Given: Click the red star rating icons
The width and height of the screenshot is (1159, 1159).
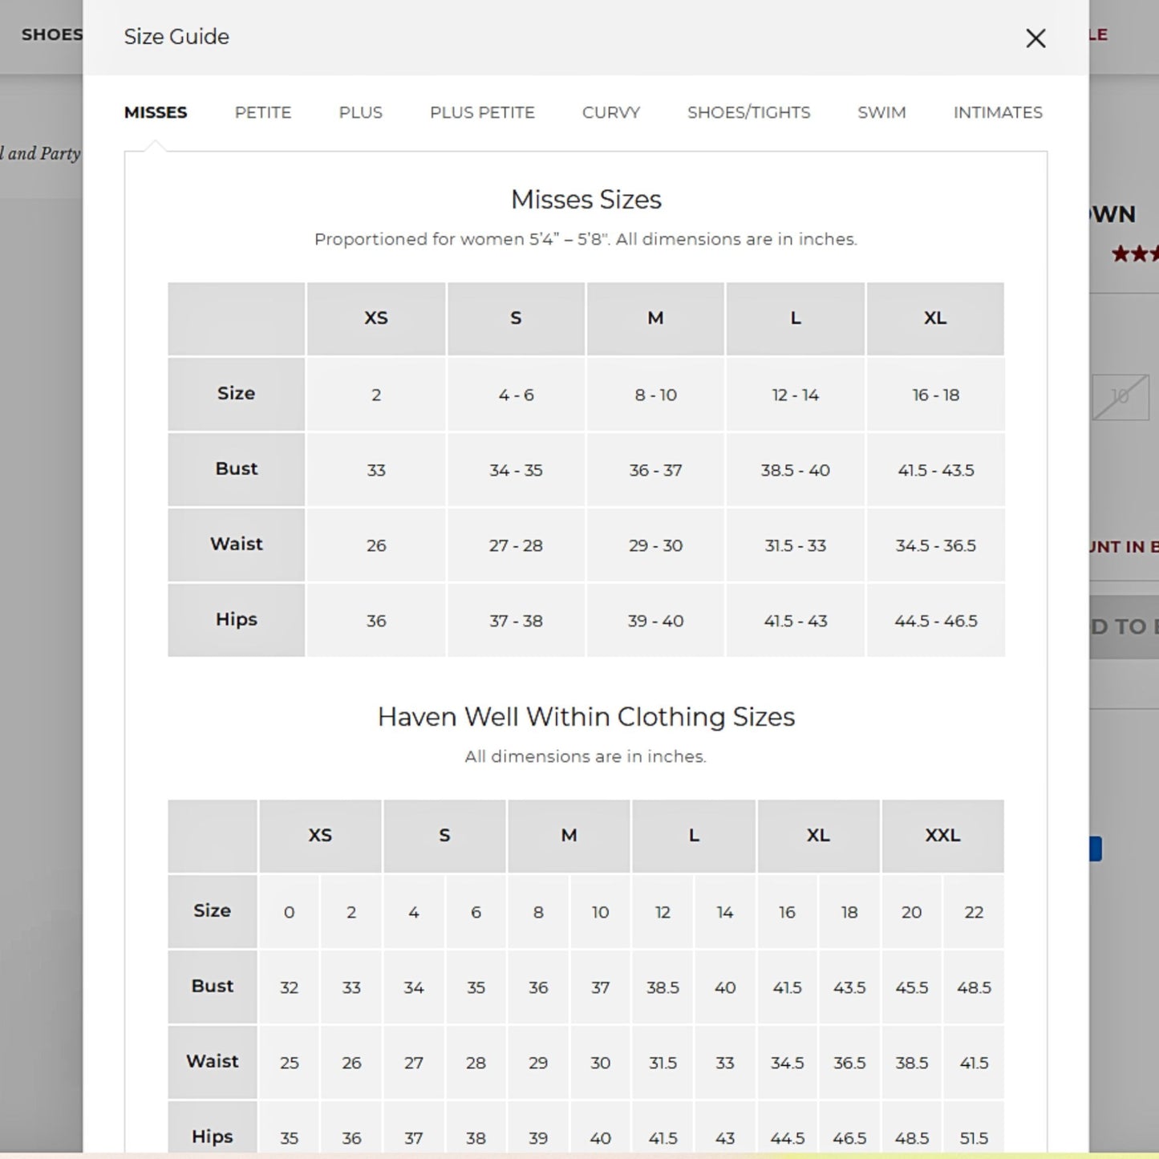Looking at the screenshot, I should [1134, 254].
